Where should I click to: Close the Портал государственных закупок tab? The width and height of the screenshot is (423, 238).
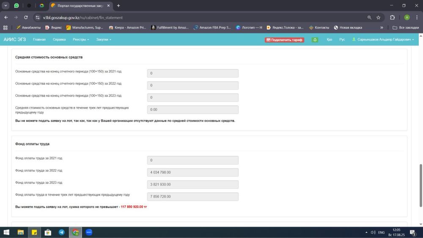[108, 5]
